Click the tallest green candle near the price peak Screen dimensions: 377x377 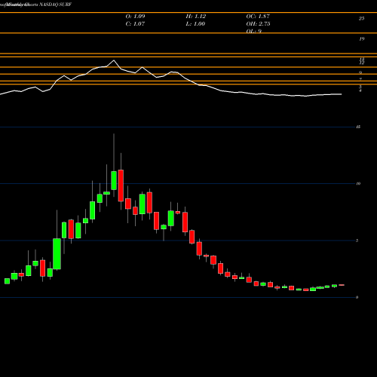tap(114, 180)
